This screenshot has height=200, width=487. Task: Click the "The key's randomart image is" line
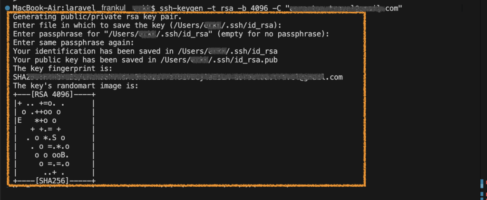[x=76, y=86]
